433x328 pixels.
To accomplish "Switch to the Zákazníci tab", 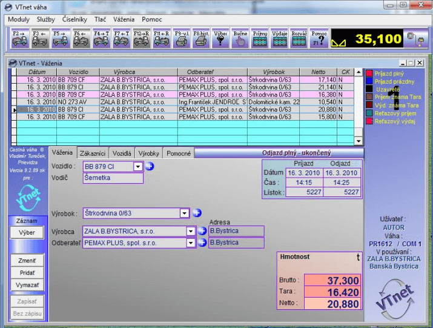I will click(x=93, y=153).
